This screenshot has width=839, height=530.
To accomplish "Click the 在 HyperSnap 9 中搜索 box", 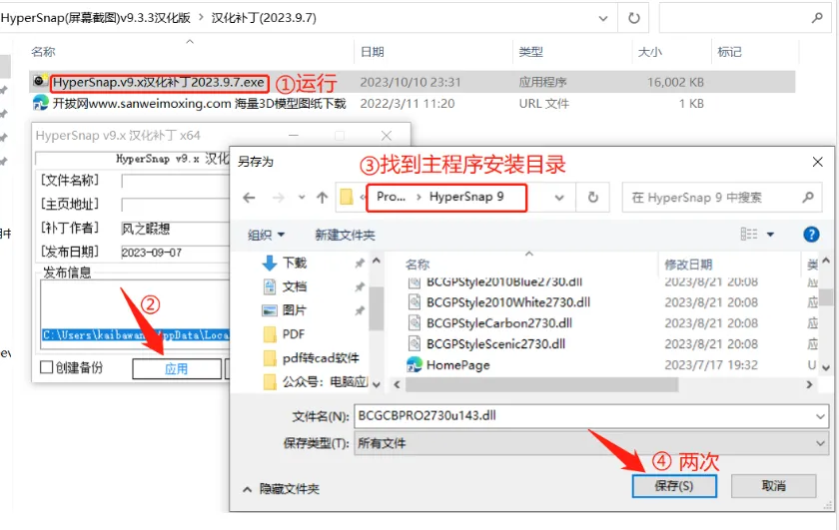I will coord(722,198).
